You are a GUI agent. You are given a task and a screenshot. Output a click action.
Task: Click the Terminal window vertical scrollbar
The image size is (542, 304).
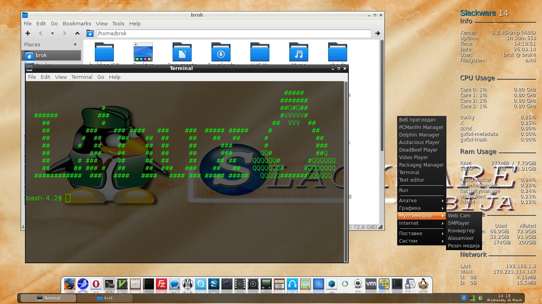pyautogui.click(x=346, y=171)
